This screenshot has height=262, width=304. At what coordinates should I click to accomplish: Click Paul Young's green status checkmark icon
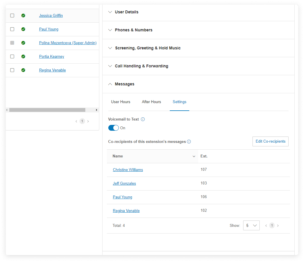point(23,29)
